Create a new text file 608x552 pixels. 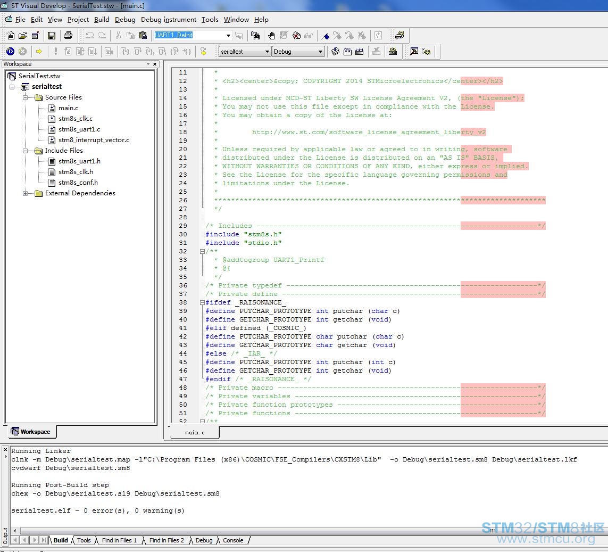tap(11, 36)
